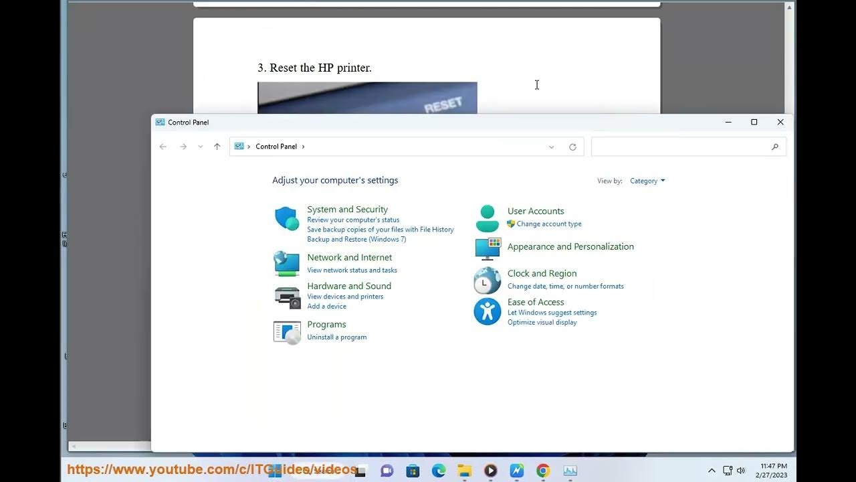Screen dimensions: 856x482
Task: Open the View by Category dropdown
Action: (647, 181)
